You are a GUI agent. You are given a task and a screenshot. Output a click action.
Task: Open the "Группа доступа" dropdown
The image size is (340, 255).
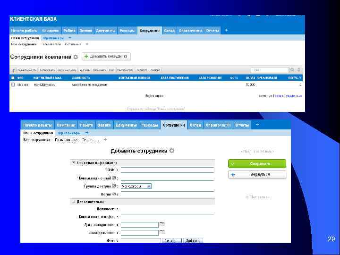click(136, 186)
